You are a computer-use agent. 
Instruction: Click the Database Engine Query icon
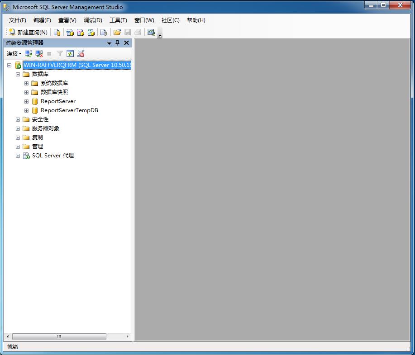[x=56, y=32]
